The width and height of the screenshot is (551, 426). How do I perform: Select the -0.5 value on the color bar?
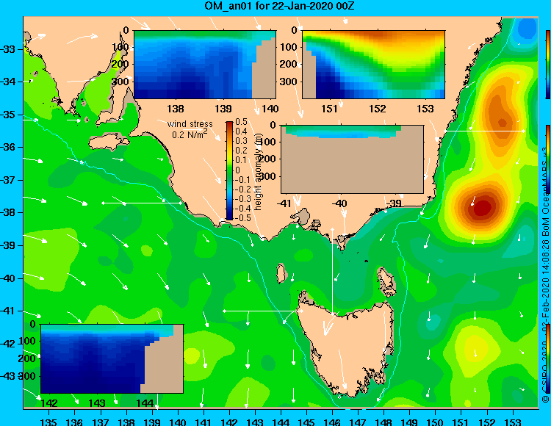coord(242,217)
